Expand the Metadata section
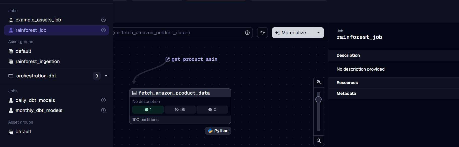The height and width of the screenshot is (147, 459). 346,94
